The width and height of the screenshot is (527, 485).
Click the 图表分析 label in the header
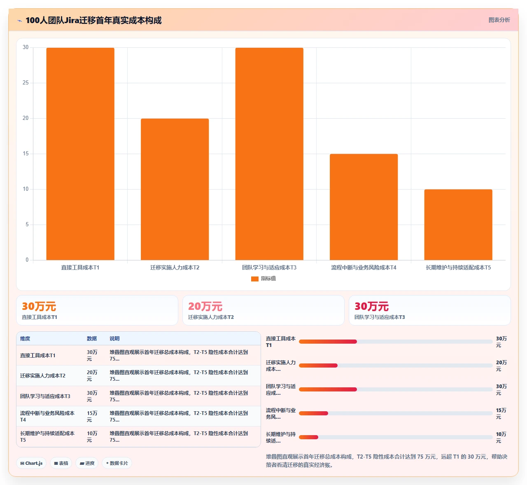499,20
